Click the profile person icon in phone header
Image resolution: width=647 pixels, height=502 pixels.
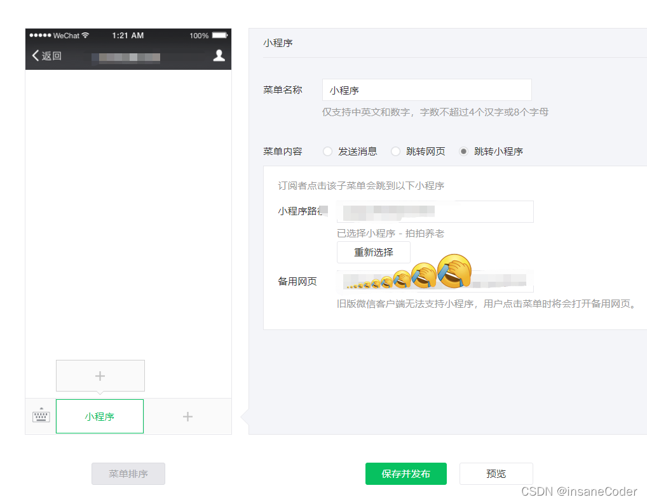click(218, 56)
